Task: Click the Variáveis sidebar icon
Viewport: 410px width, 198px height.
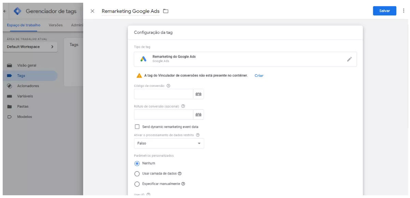Action: (10, 96)
